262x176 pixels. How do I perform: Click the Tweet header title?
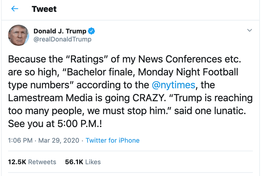pyautogui.click(x=44, y=9)
